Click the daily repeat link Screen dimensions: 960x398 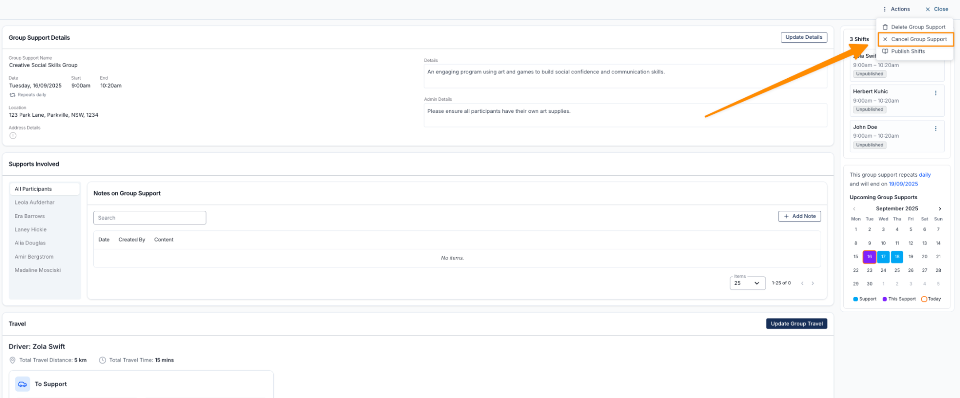coord(924,175)
